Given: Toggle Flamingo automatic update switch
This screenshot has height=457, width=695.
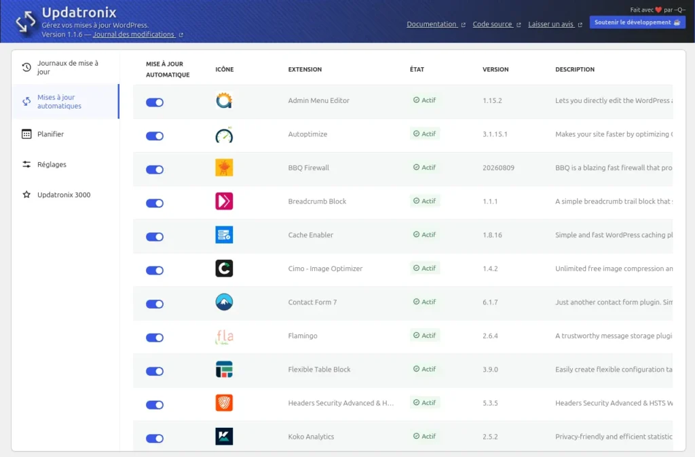Looking at the screenshot, I should click(155, 338).
